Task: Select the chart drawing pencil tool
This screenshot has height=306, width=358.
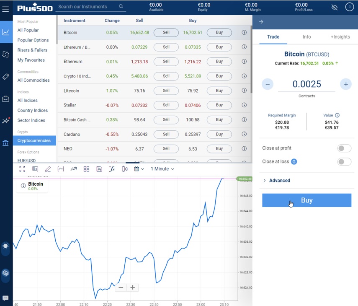Action: tap(48, 169)
